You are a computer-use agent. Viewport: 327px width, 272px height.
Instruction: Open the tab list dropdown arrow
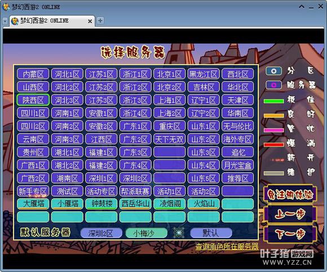pos(5,21)
